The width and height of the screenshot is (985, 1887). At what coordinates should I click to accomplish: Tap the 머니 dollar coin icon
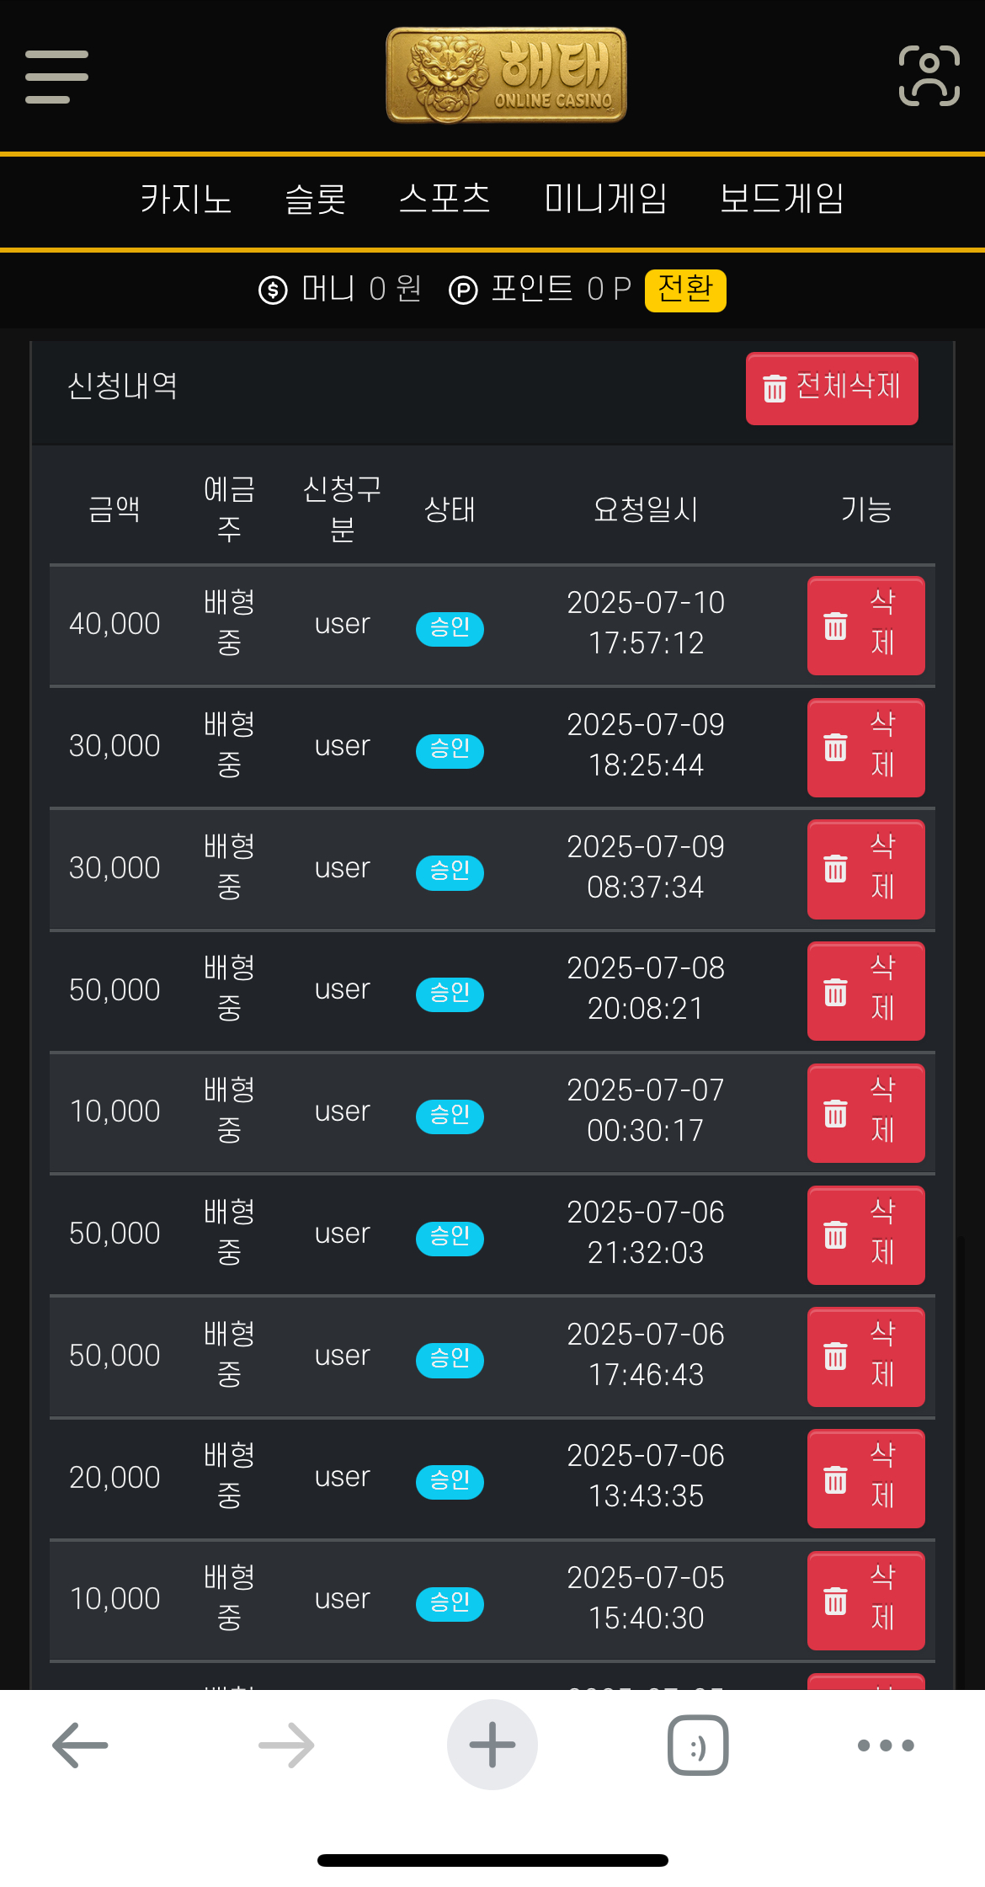pyautogui.click(x=273, y=291)
